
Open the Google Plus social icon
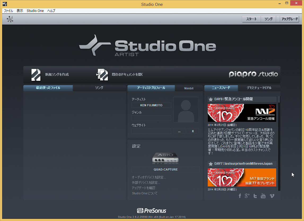pyautogui.click(x=247, y=196)
